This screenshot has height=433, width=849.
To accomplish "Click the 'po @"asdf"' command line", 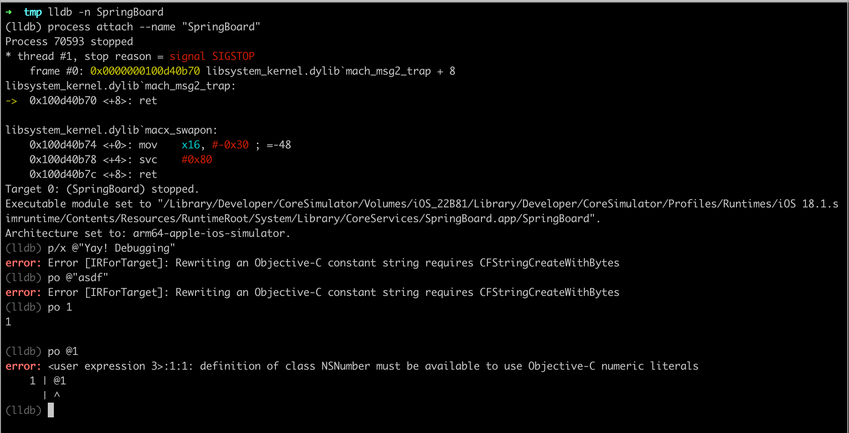I will click(x=78, y=278).
